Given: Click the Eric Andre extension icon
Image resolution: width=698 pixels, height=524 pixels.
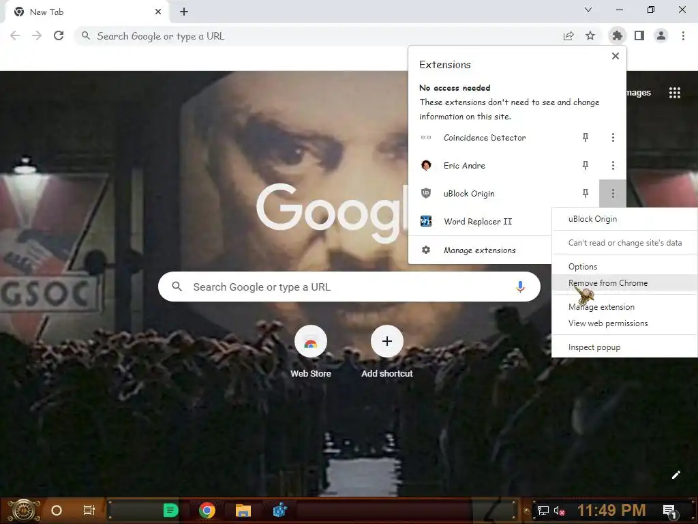Looking at the screenshot, I should point(426,166).
